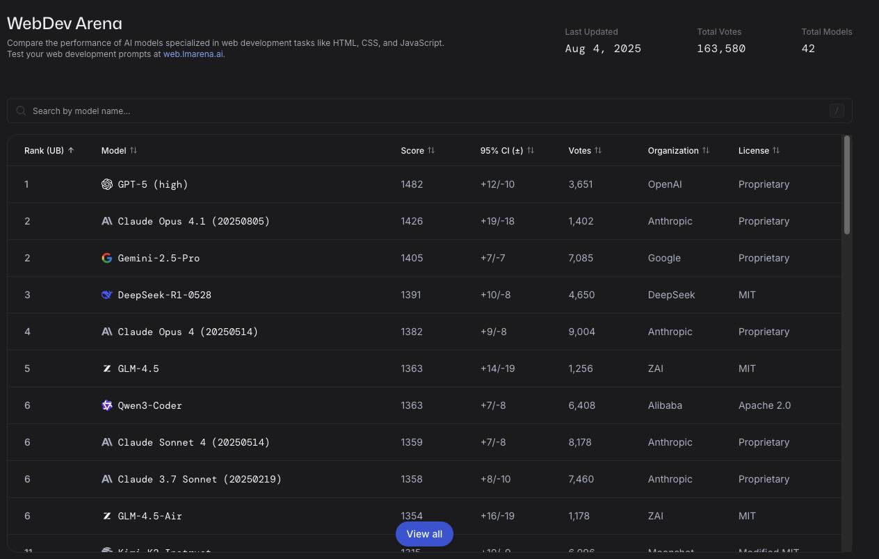Click the sort arrows icon next to License
The width and height of the screenshot is (879, 559).
click(x=776, y=150)
